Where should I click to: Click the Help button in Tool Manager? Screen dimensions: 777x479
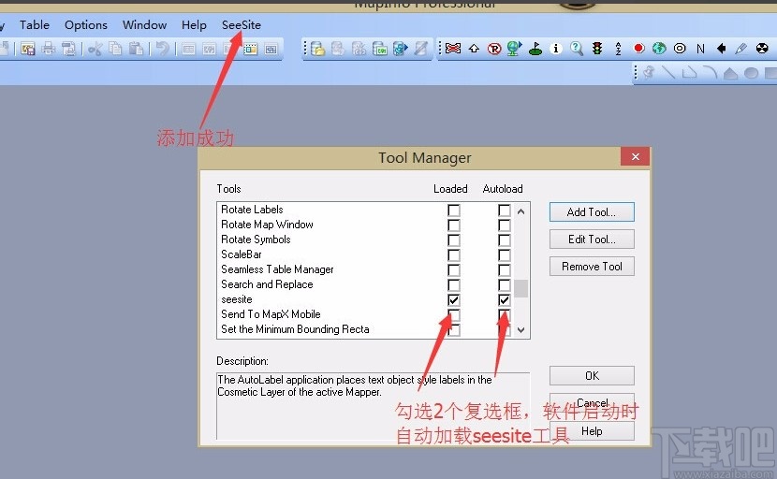[592, 431]
